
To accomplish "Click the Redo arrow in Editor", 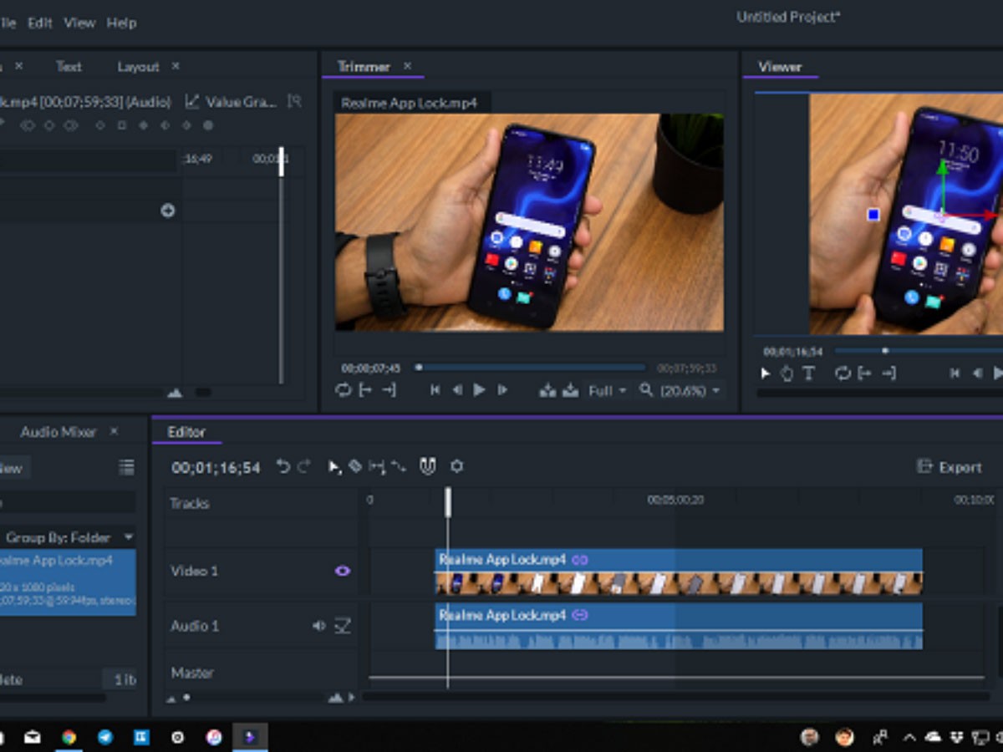I will pos(304,467).
